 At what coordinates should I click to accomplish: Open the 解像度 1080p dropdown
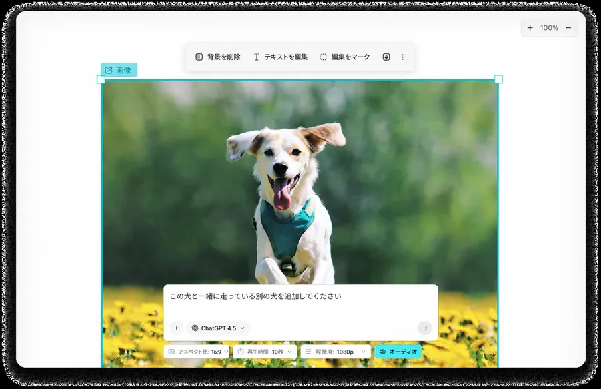click(336, 352)
